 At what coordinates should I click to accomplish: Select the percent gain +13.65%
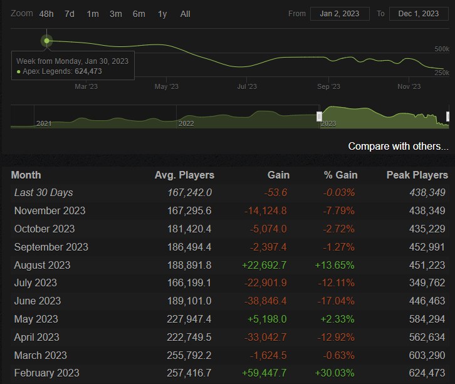335,266
